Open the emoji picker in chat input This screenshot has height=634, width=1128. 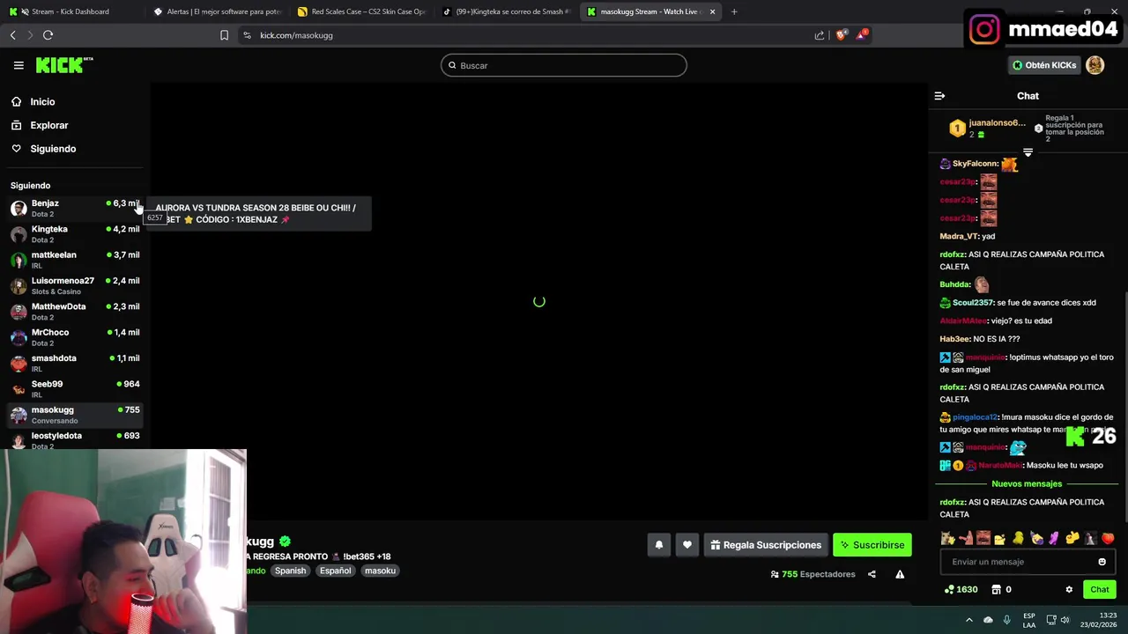1102,562
